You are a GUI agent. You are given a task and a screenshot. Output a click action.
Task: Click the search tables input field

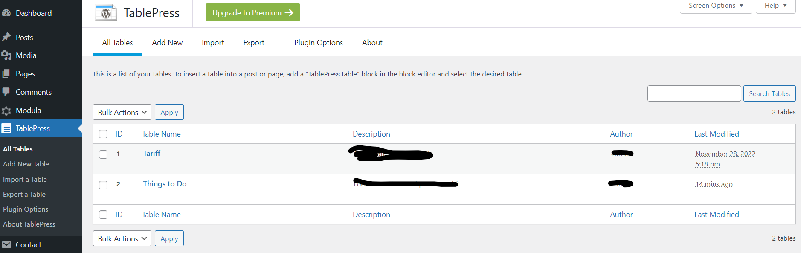click(694, 93)
